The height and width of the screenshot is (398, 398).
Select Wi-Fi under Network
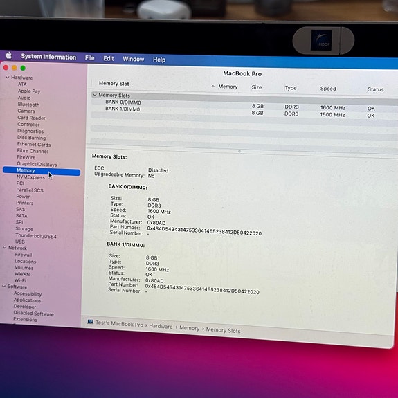click(20, 280)
